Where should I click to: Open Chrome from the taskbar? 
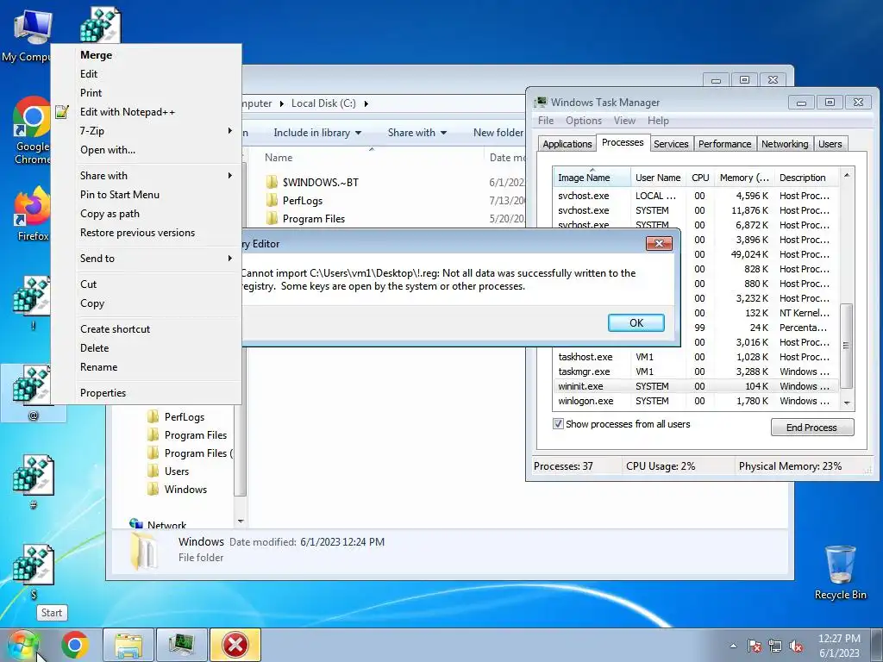point(75,645)
